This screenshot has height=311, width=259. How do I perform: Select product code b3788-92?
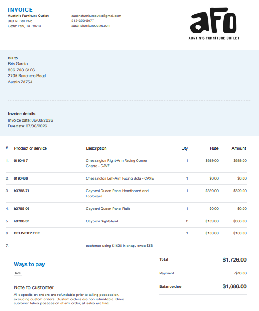(x=22, y=221)
